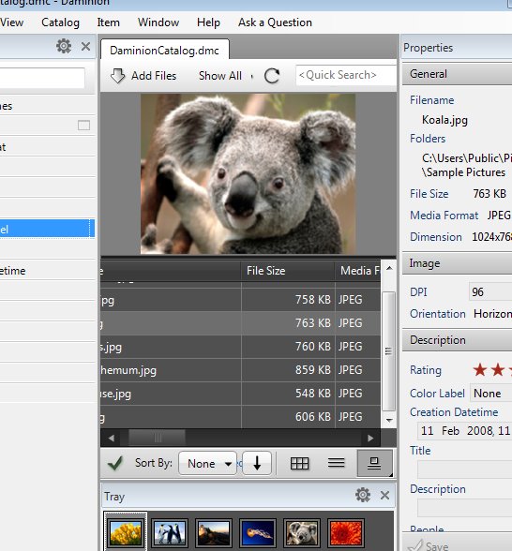Image resolution: width=512 pixels, height=551 pixels.
Task: Select the jellyfish thumbnail in Tray
Action: (x=257, y=532)
